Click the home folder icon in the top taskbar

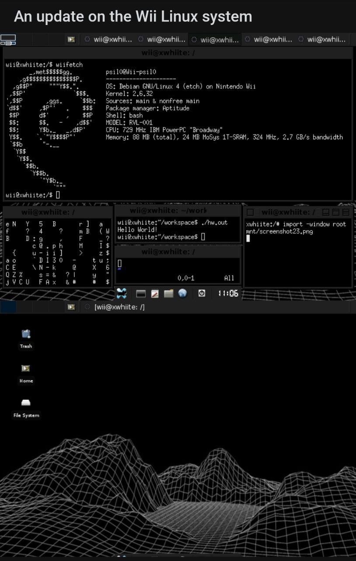tap(71, 39)
